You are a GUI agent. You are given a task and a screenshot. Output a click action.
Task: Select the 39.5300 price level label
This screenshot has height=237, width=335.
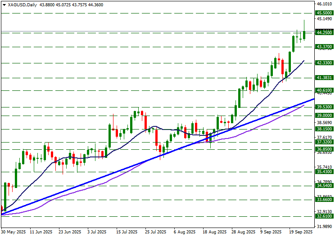325,107
